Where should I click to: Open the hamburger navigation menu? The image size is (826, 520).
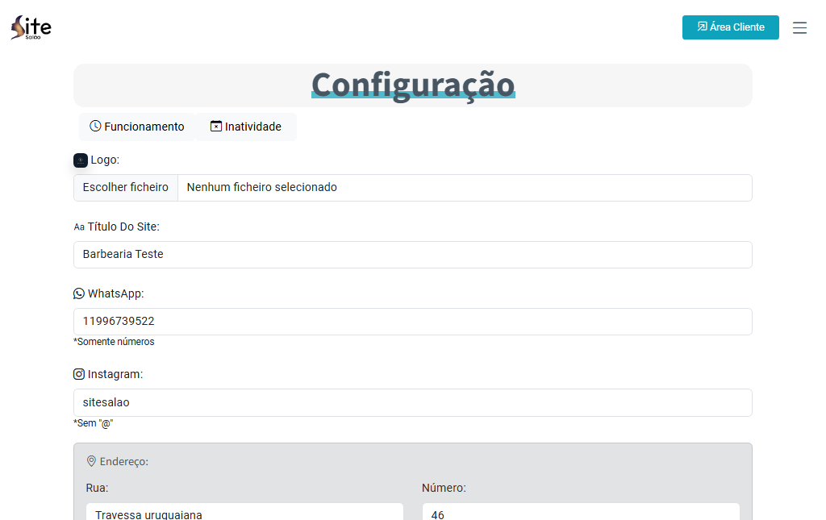[799, 27]
